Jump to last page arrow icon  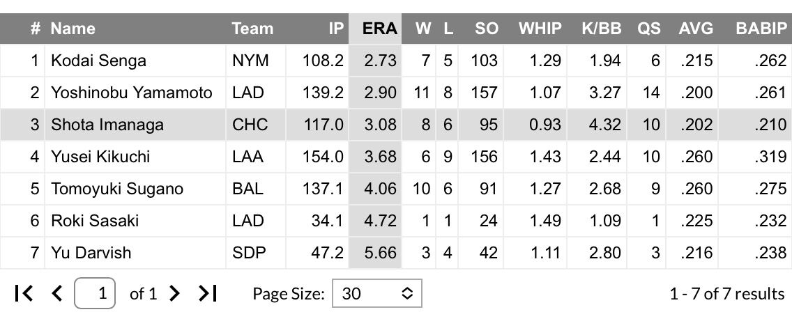point(207,292)
